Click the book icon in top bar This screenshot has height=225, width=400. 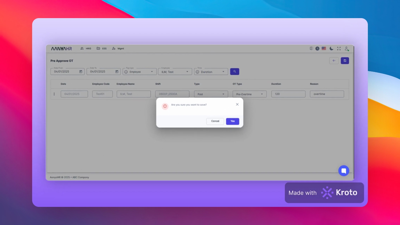tap(311, 48)
